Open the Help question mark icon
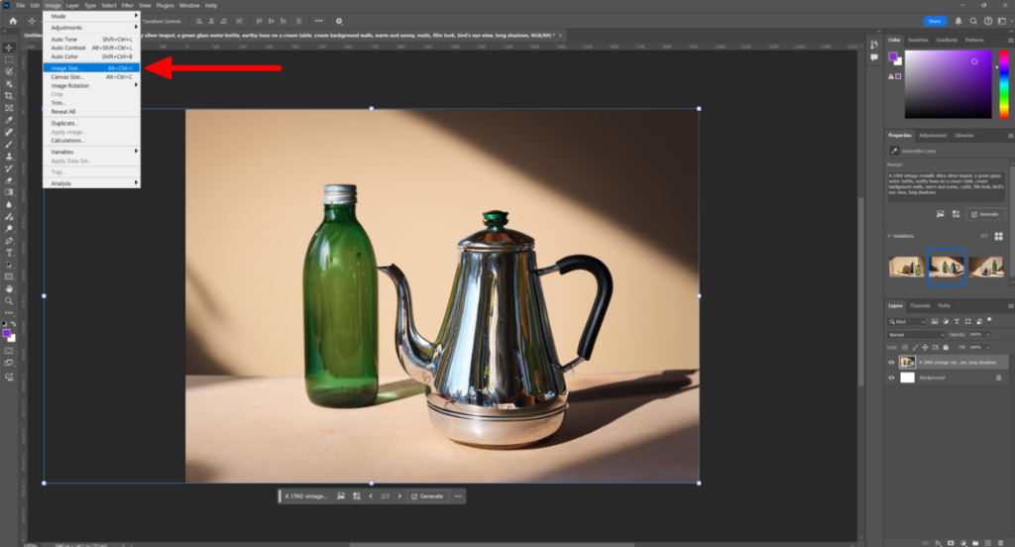The height and width of the screenshot is (547, 1015). [x=988, y=21]
